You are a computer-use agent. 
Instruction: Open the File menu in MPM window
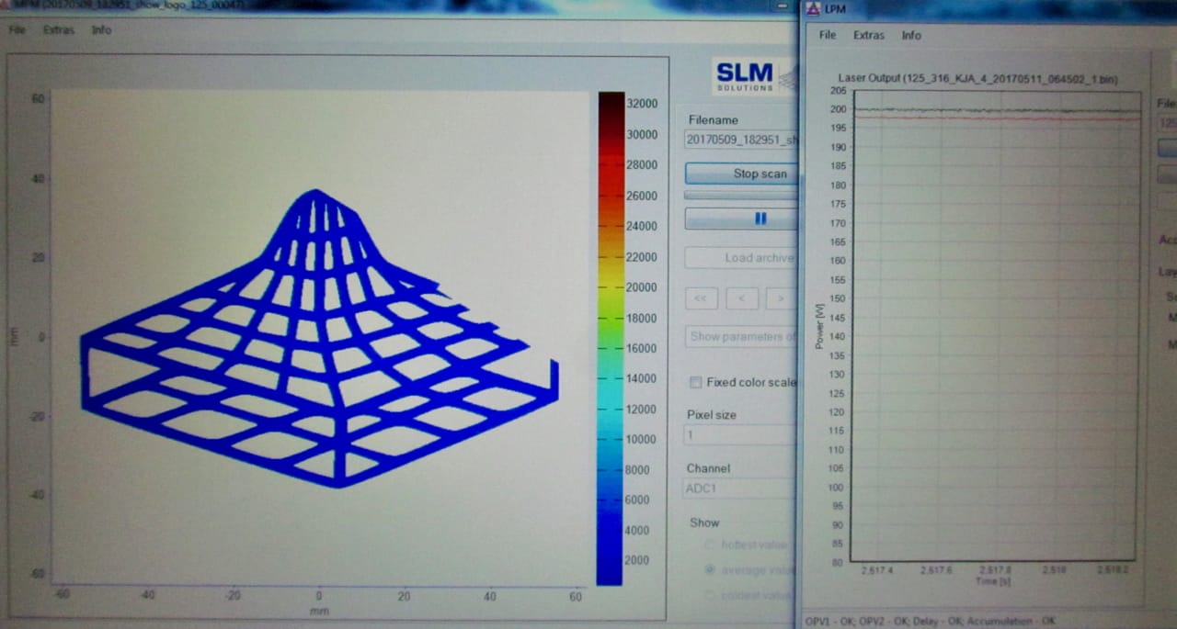coord(17,29)
